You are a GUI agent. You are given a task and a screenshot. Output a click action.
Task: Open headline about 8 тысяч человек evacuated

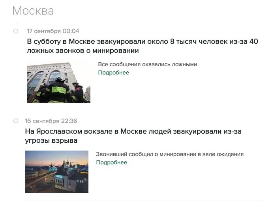[x=143, y=46]
